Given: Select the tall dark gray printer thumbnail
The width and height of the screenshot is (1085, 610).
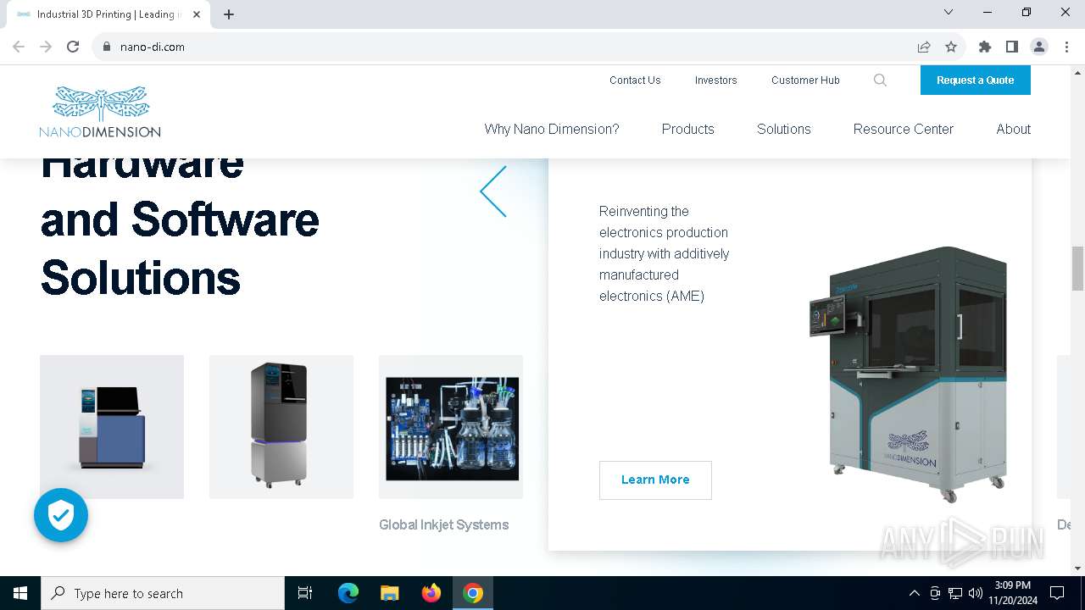Looking at the screenshot, I should 281,427.
